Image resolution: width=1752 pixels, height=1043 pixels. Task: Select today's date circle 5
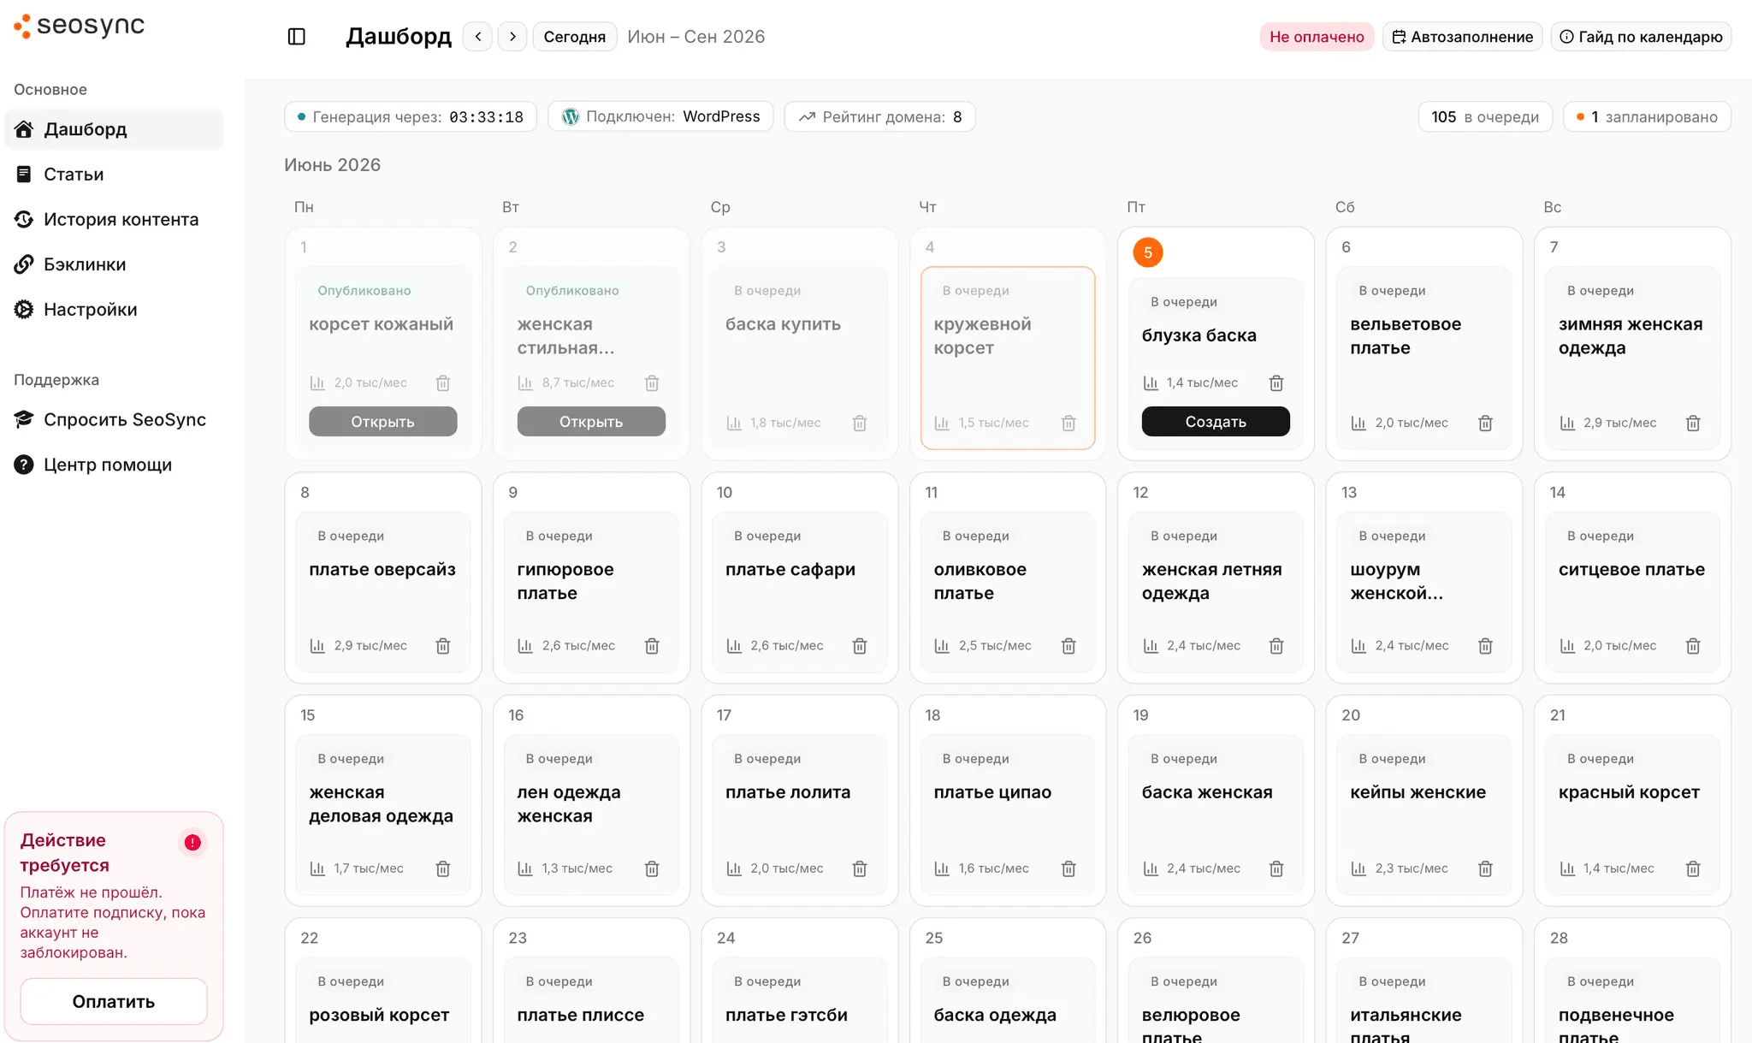click(1148, 252)
